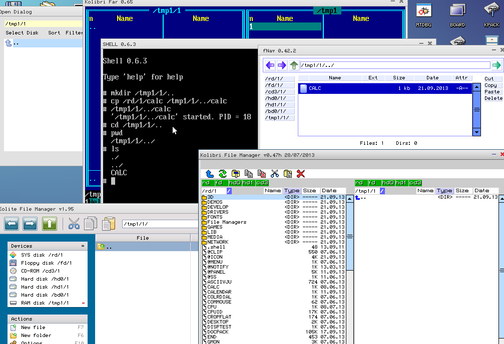504x344 pixels.
Task: Click the paste clipboard icon in Eolite
Action: coord(108,223)
